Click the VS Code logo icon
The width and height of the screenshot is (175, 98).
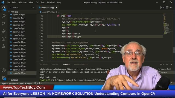point(2,2)
